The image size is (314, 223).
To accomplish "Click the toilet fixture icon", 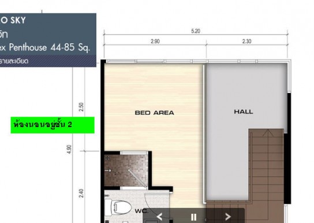I will [x=118, y=207].
